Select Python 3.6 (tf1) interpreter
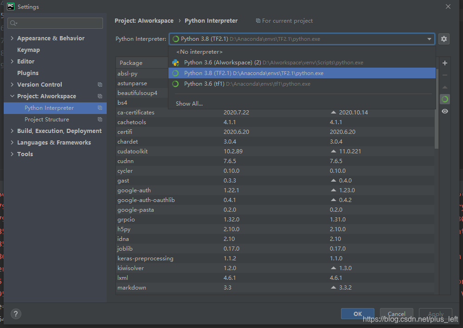This screenshot has width=463, height=328. pyautogui.click(x=302, y=84)
